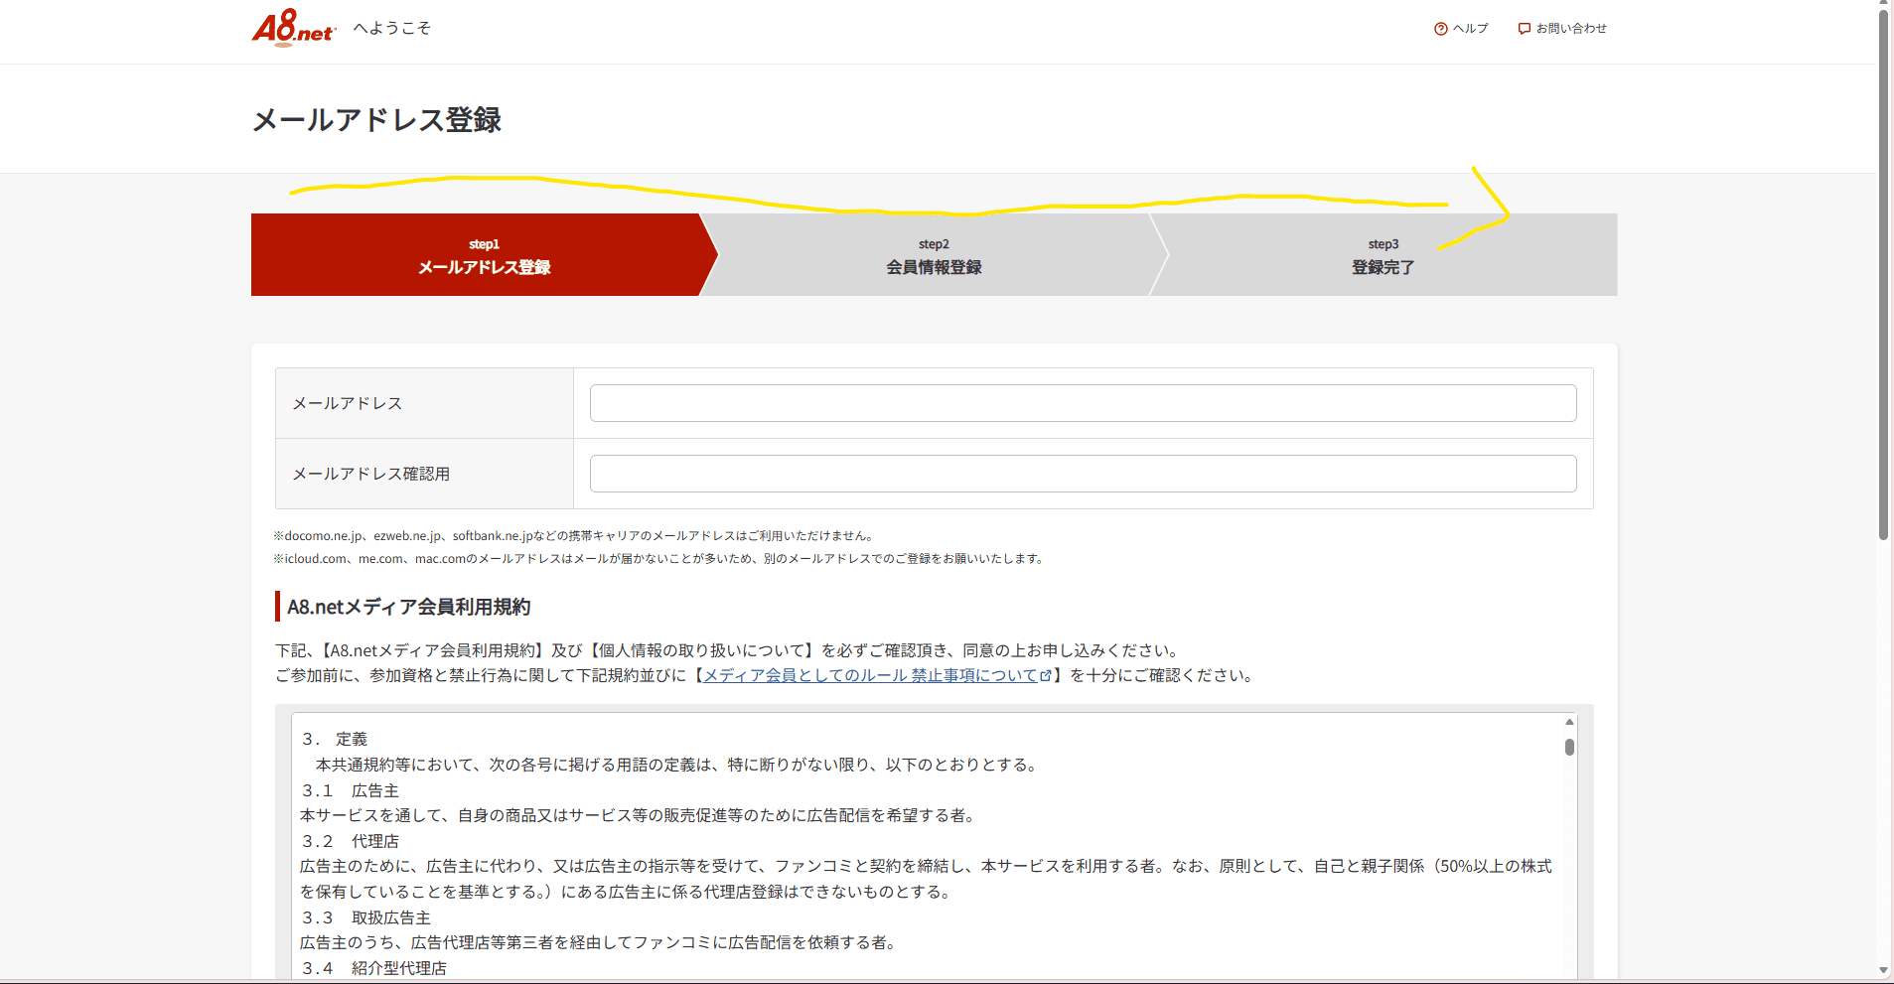Click the icloud.com address warning note
1894x984 pixels.
(660, 558)
